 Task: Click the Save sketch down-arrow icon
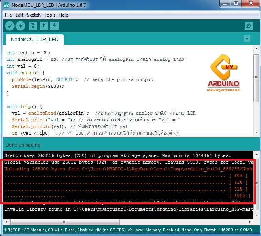tap(55, 26)
